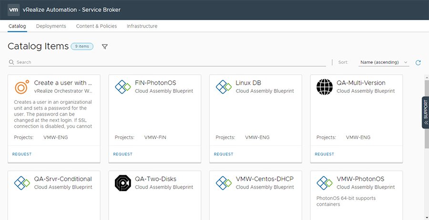This screenshot has width=429, height=220.
Task: Click the VMW-Centos-DHCP blueprint icon
Action: pyautogui.click(x=224, y=183)
